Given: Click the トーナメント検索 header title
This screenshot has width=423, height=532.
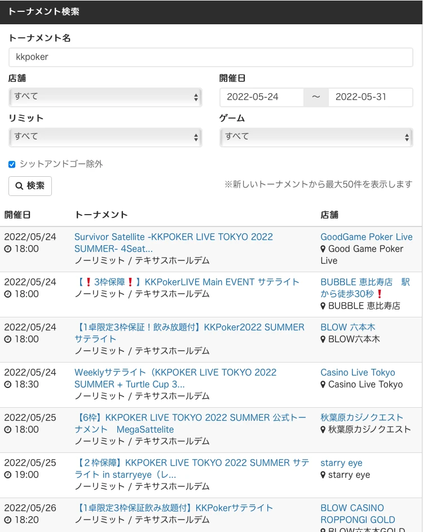Looking at the screenshot, I should [x=44, y=11].
